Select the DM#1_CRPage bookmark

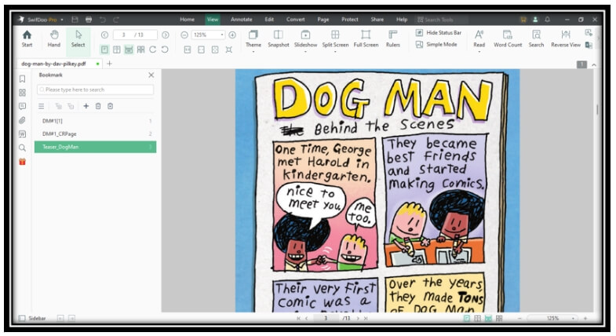click(x=95, y=133)
